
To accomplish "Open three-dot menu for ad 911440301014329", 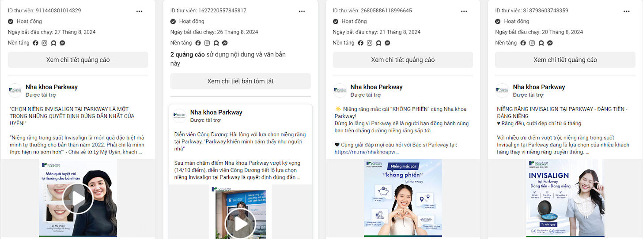I will pos(139,11).
